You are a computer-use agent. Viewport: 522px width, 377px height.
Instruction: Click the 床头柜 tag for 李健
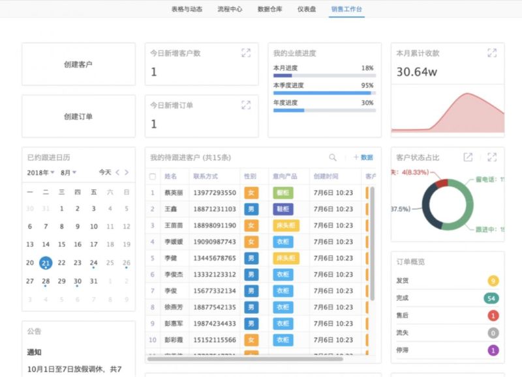286,258
